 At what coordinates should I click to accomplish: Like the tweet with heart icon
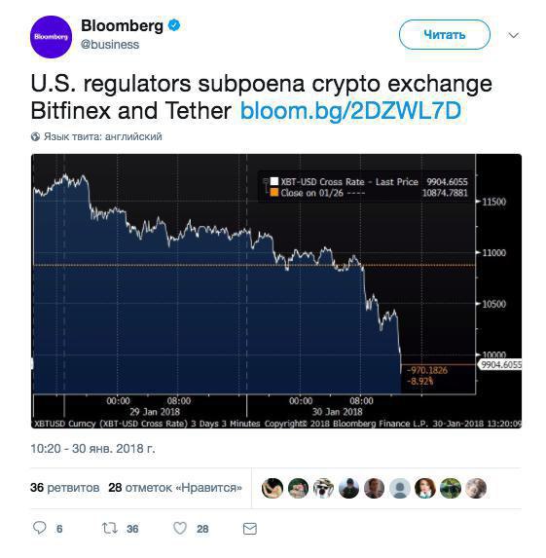click(180, 528)
